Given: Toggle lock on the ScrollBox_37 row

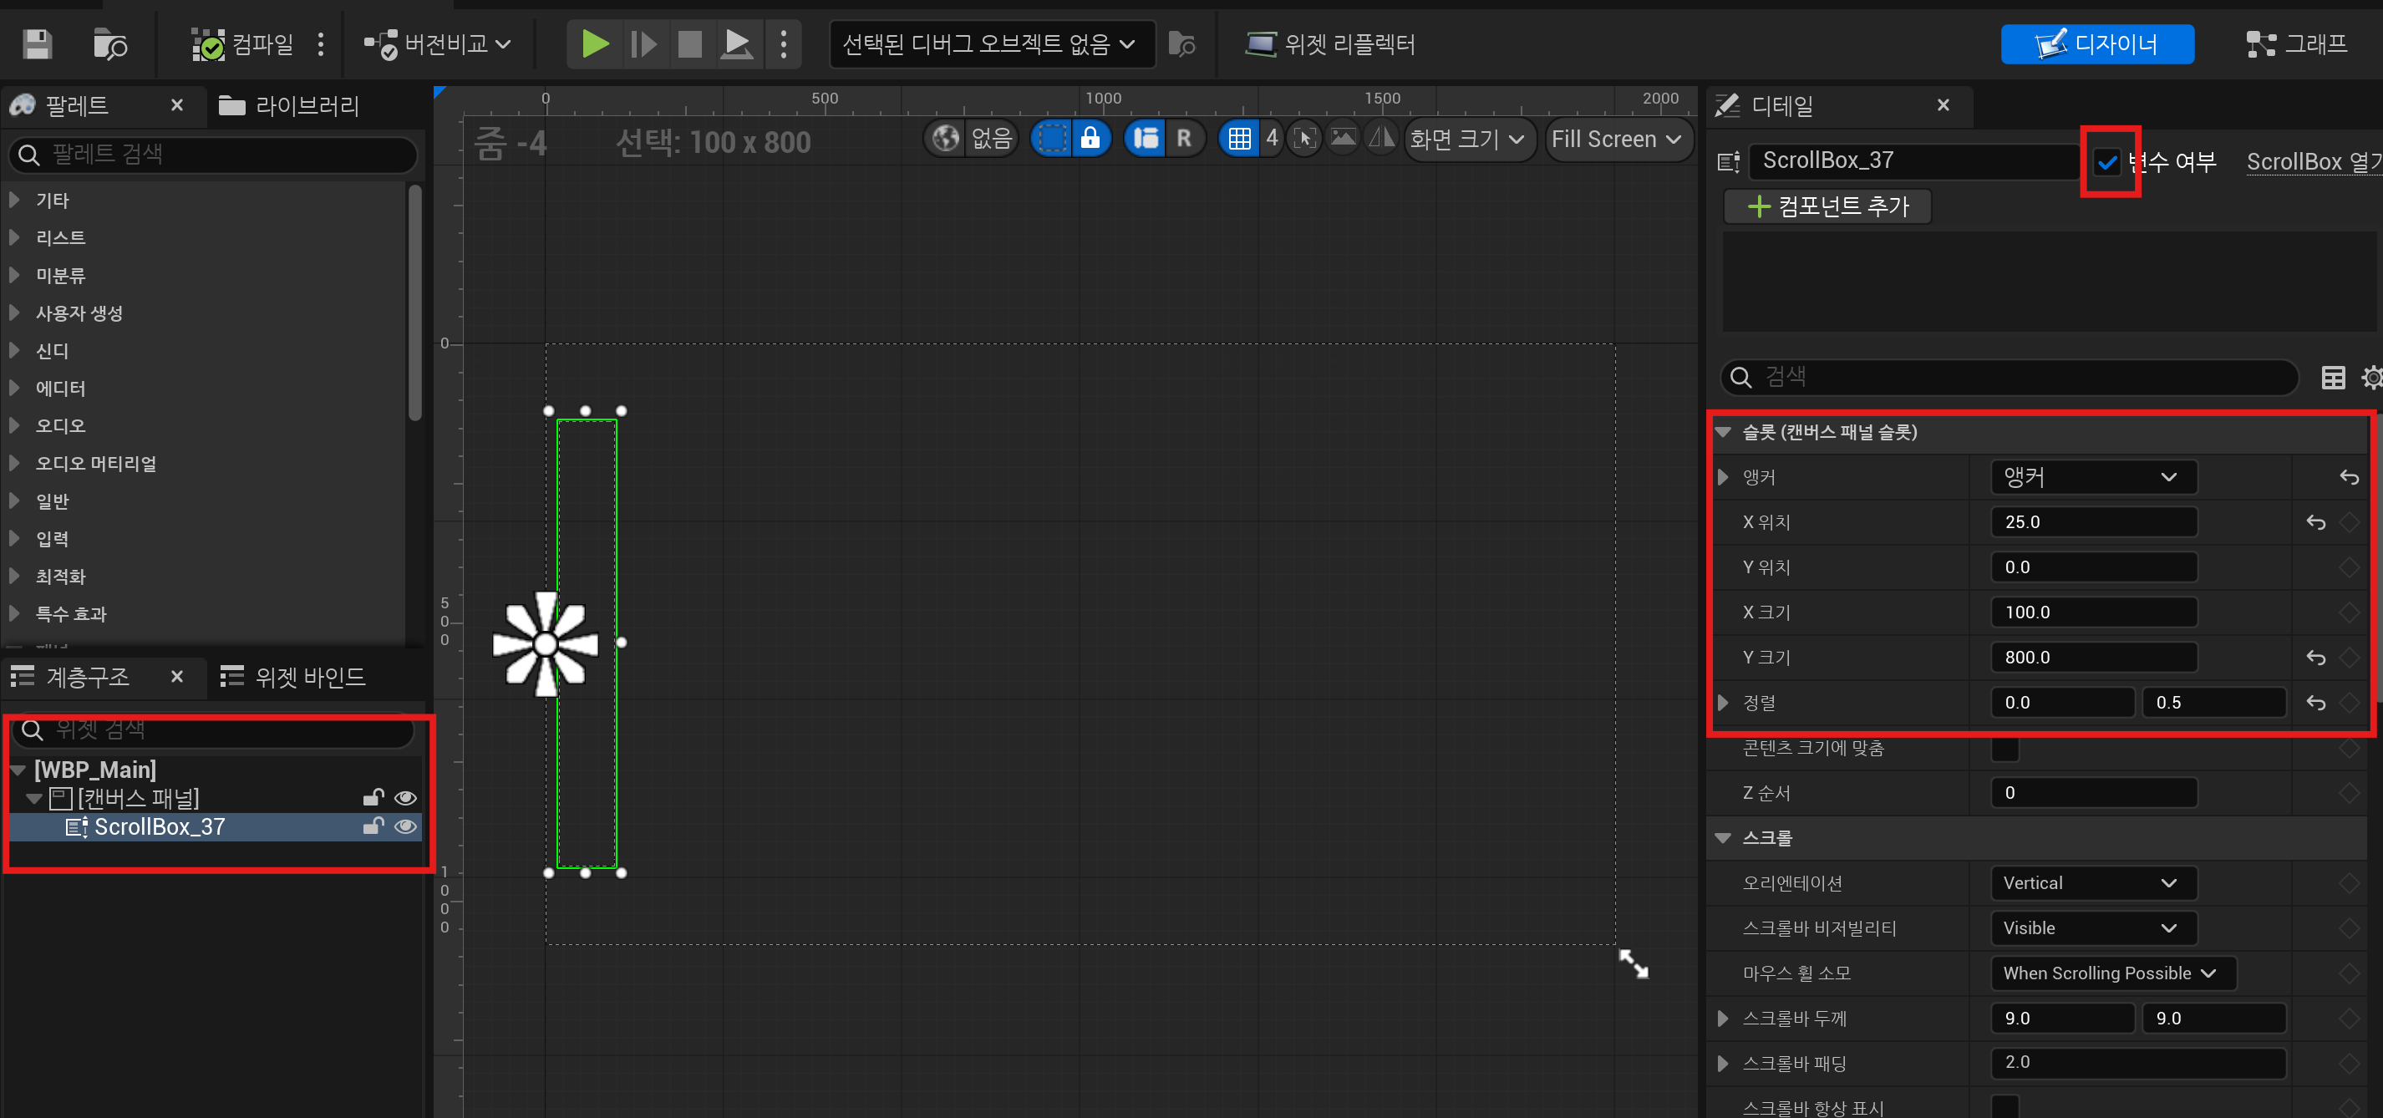Looking at the screenshot, I should 373,826.
